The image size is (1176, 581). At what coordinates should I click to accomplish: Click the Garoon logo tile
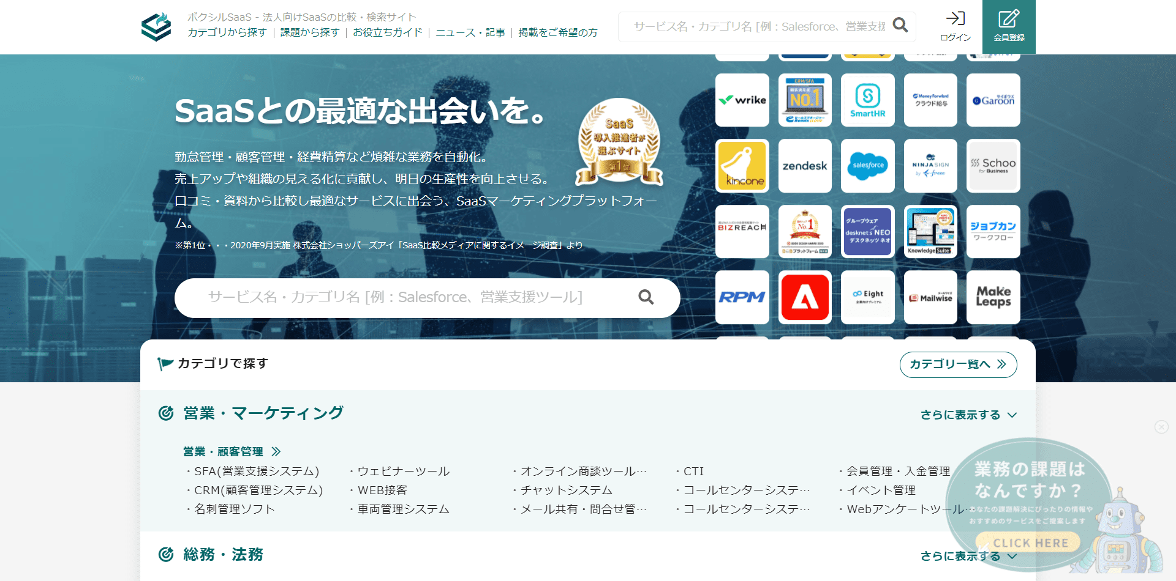[993, 100]
